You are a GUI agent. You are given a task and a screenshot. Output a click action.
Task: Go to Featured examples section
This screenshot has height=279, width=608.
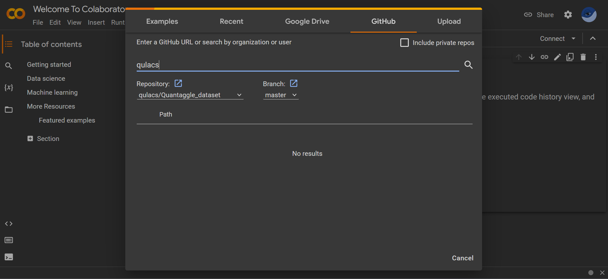point(67,120)
